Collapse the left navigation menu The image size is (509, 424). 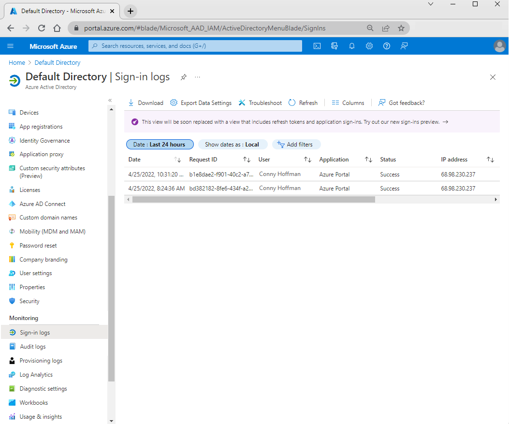point(110,101)
